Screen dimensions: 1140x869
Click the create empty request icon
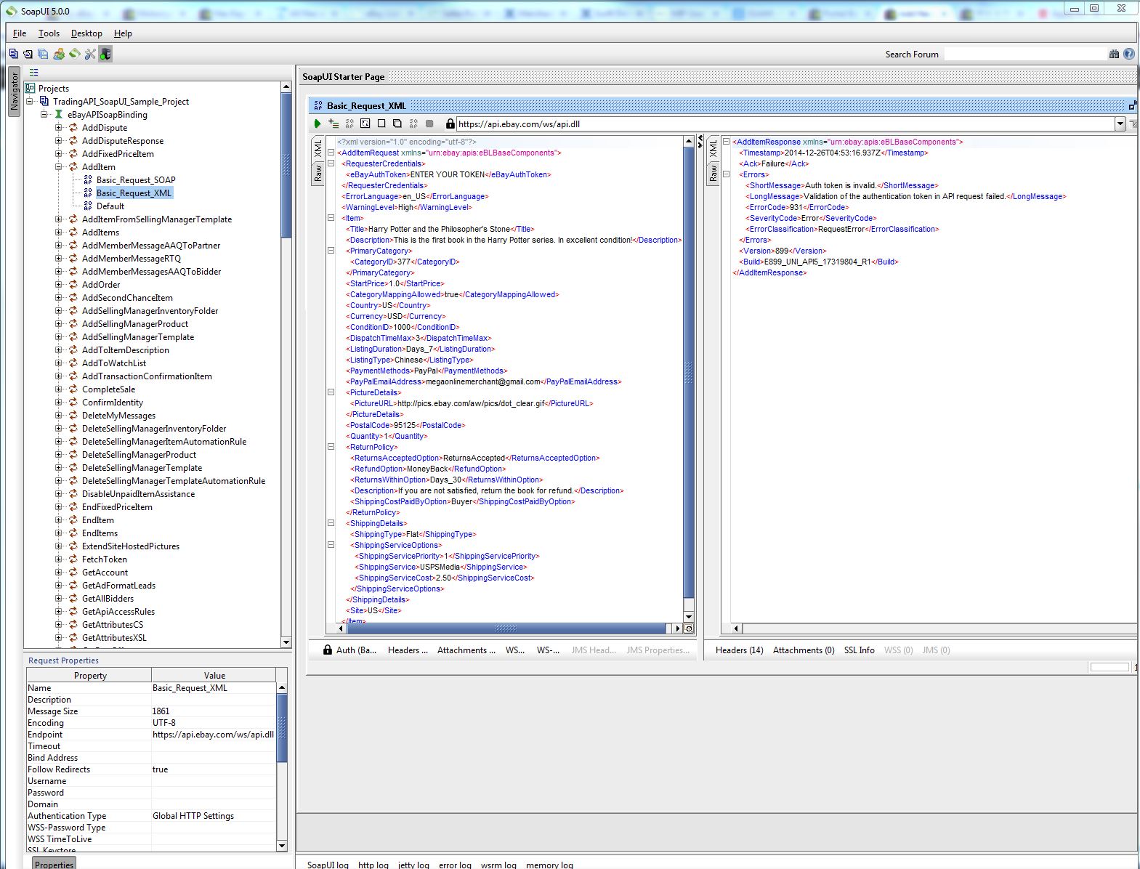[x=381, y=124]
